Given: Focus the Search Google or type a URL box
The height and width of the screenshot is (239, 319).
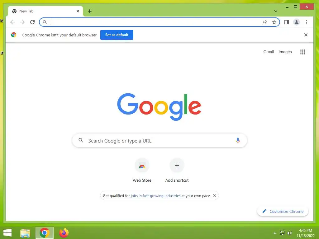Looking at the screenshot, I should 160,141.
